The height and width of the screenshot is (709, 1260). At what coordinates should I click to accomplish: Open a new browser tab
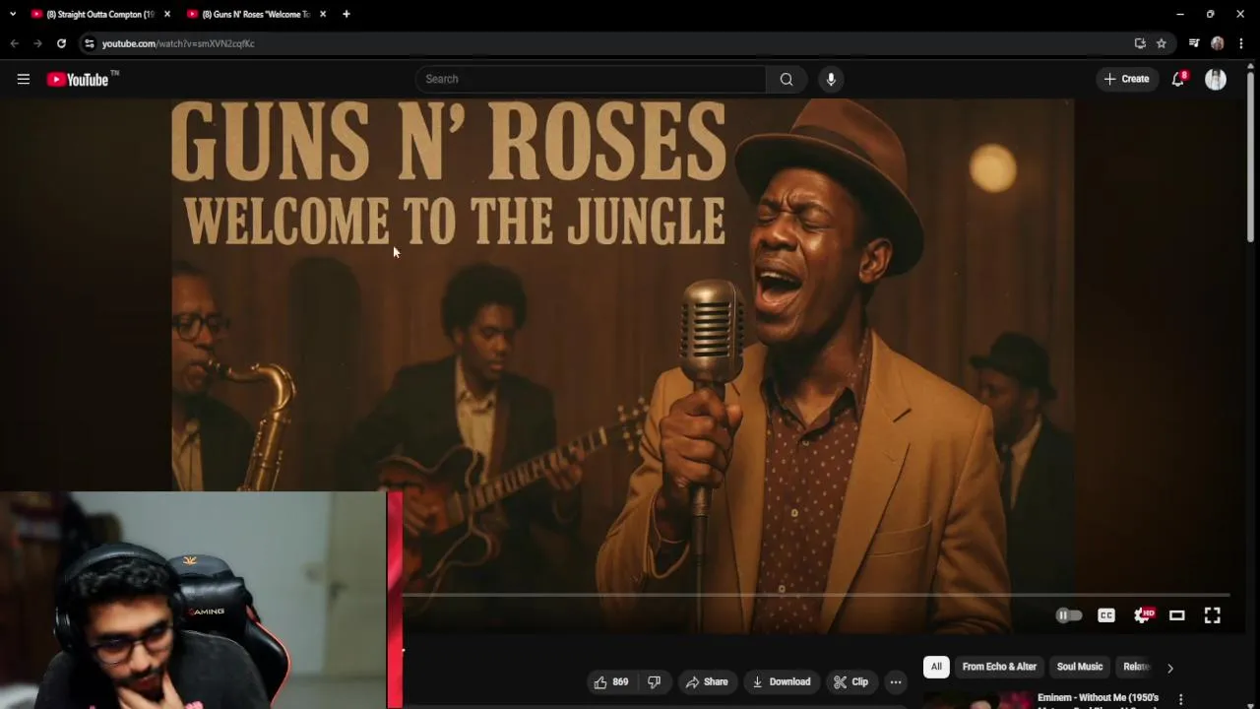(346, 14)
